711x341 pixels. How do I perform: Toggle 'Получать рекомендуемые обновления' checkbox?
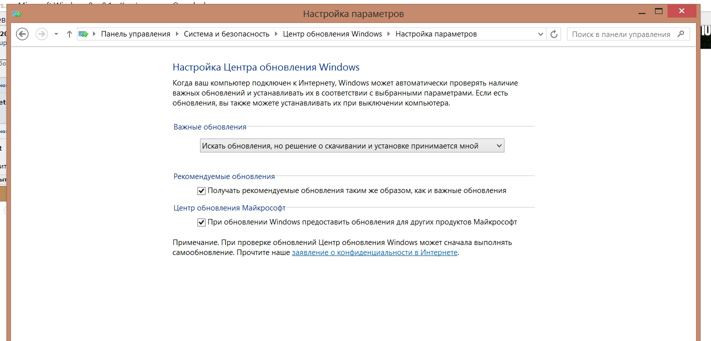[201, 190]
